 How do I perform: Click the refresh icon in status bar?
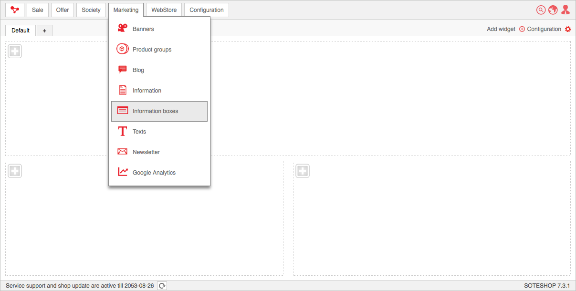[x=162, y=286]
